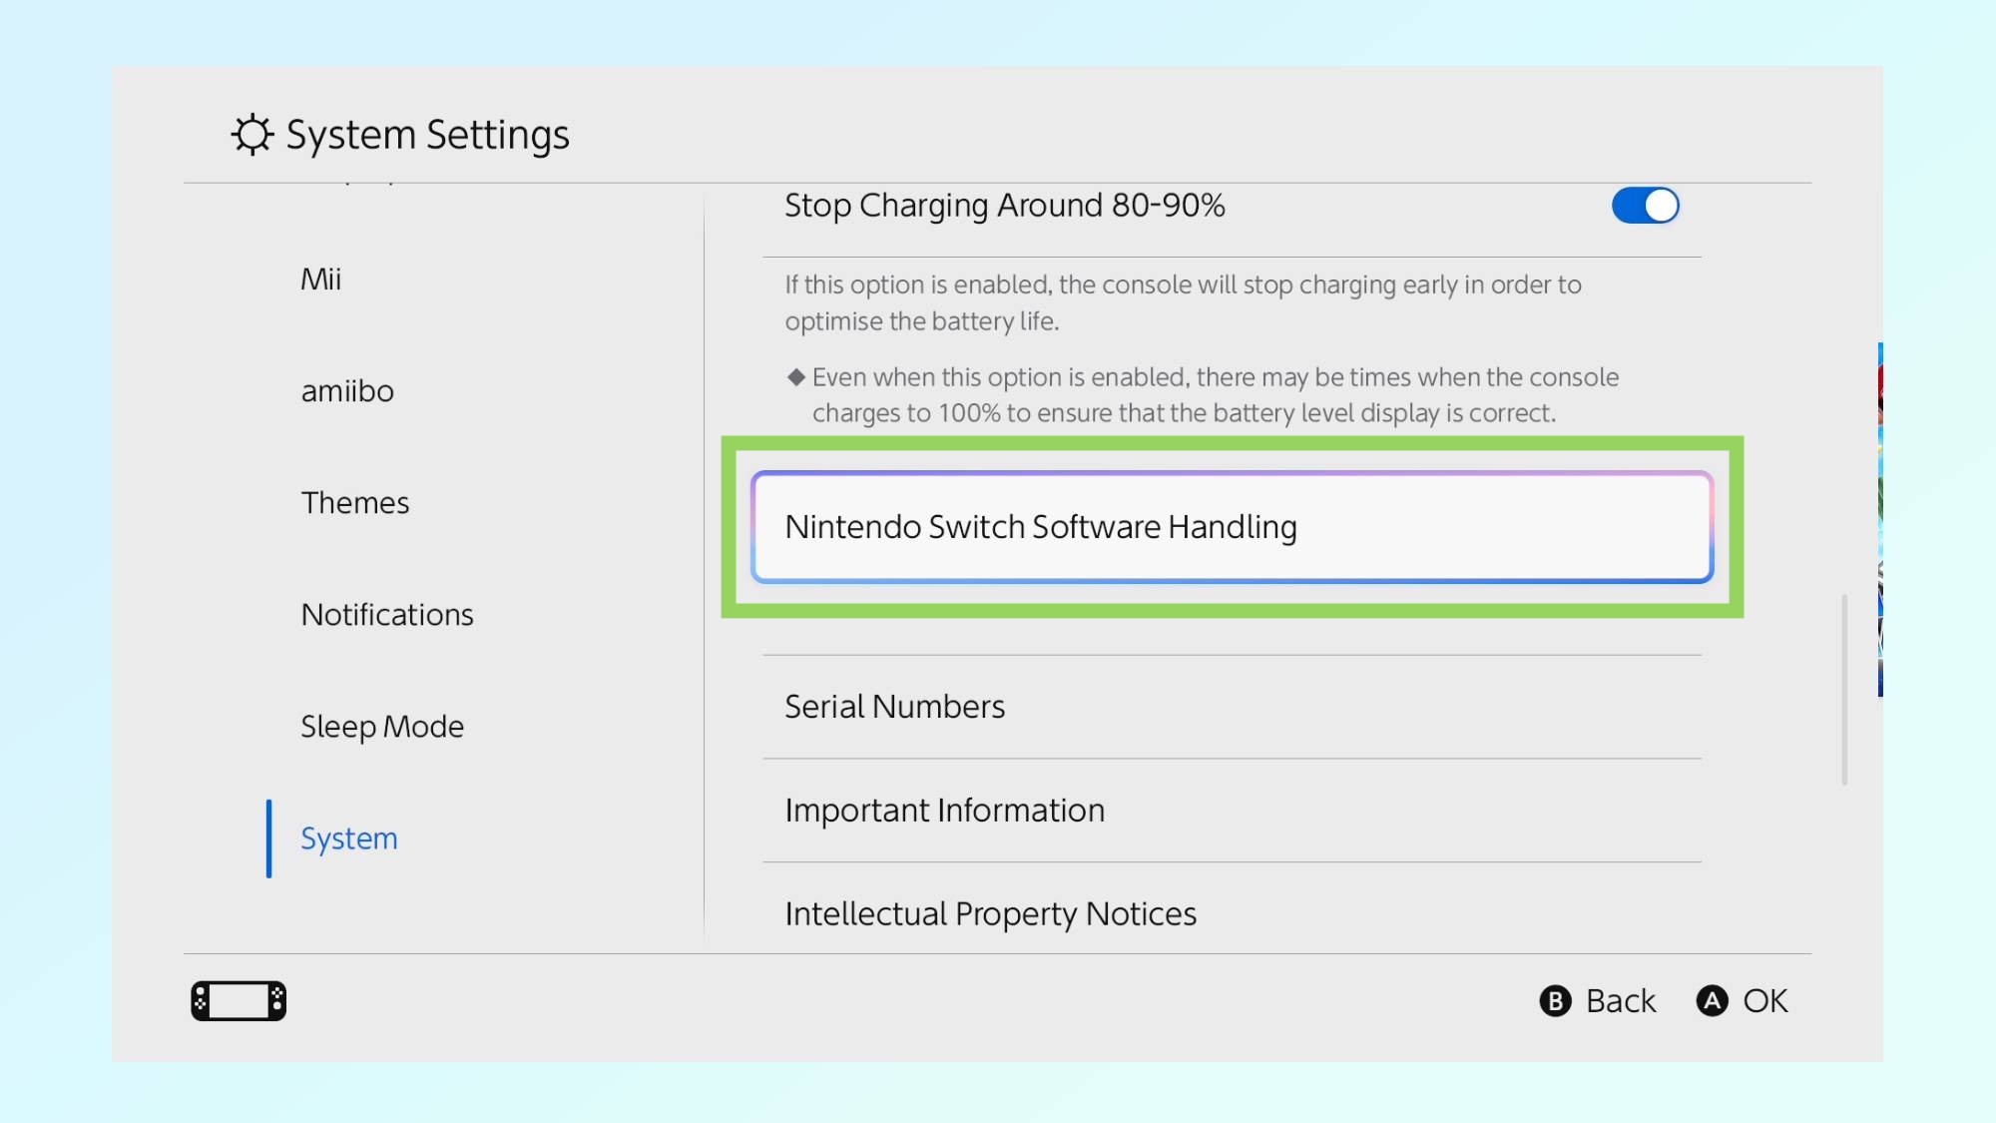Image resolution: width=1996 pixels, height=1123 pixels.
Task: Click the circular B button icon
Action: pyautogui.click(x=1555, y=1000)
